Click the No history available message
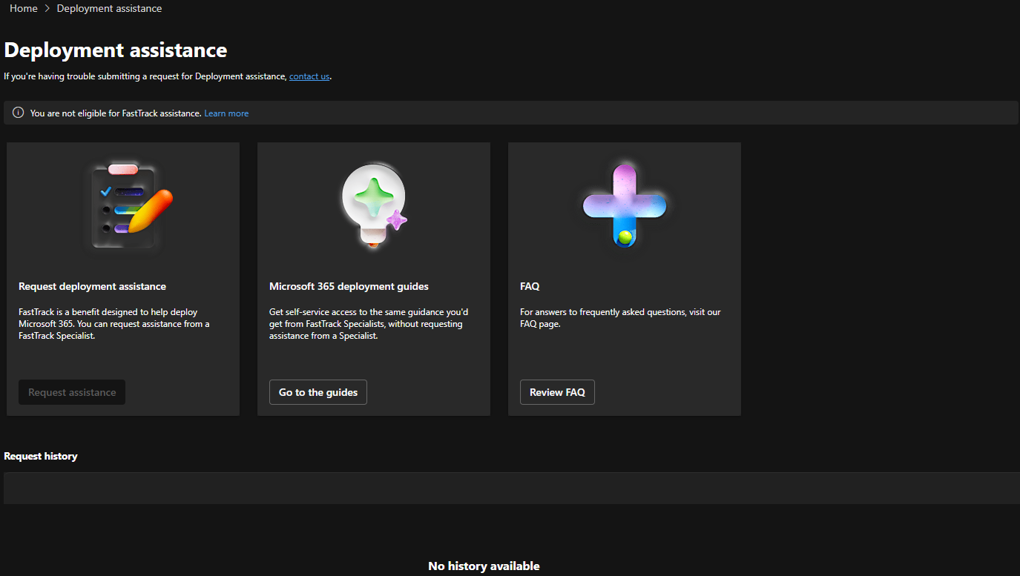This screenshot has width=1020, height=576. [x=484, y=566]
